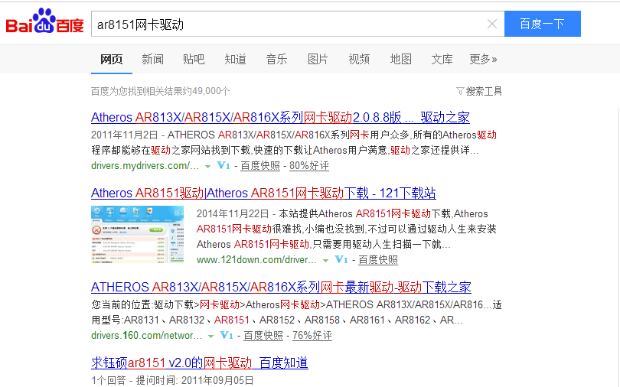The height and width of the screenshot is (387, 620).
Task: Go to the 知道 tab
Action: [235, 59]
